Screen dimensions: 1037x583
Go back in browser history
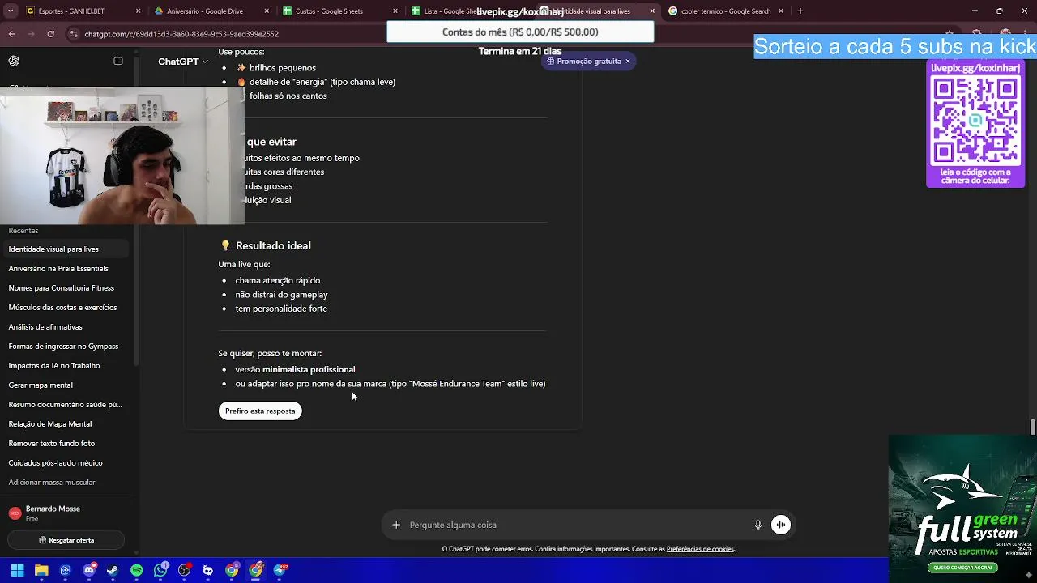(12, 34)
